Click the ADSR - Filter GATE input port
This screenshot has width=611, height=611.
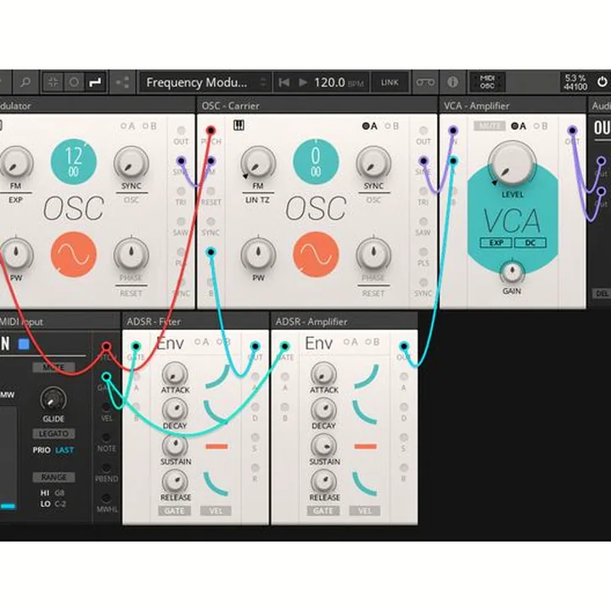(x=136, y=345)
